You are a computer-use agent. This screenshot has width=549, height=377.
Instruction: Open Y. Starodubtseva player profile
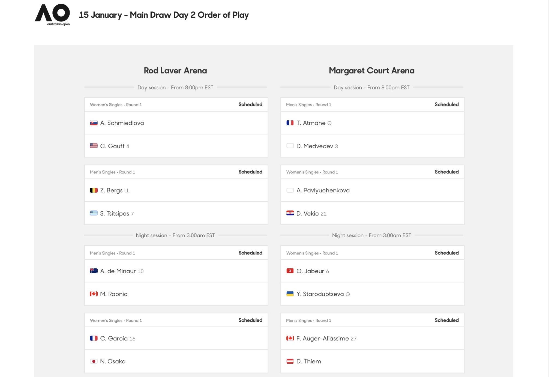point(320,294)
